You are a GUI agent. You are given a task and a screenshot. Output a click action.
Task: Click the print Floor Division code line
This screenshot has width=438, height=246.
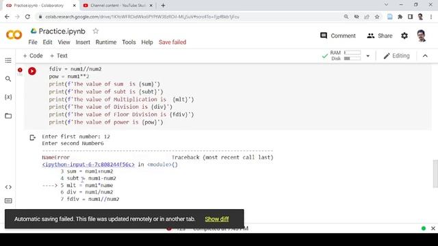click(x=121, y=114)
